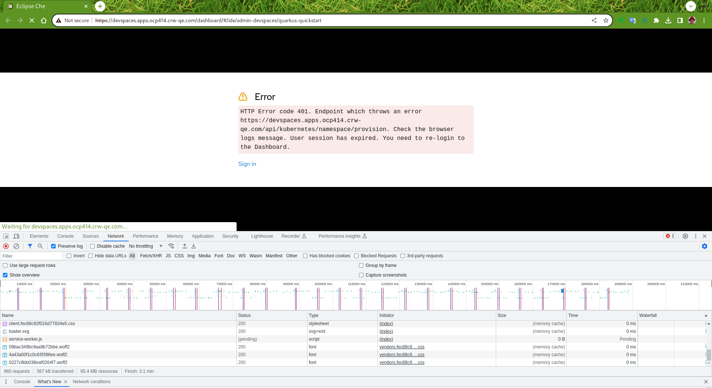Enable Capture screenshots
Screen dimensions: 712x388
[361, 275]
